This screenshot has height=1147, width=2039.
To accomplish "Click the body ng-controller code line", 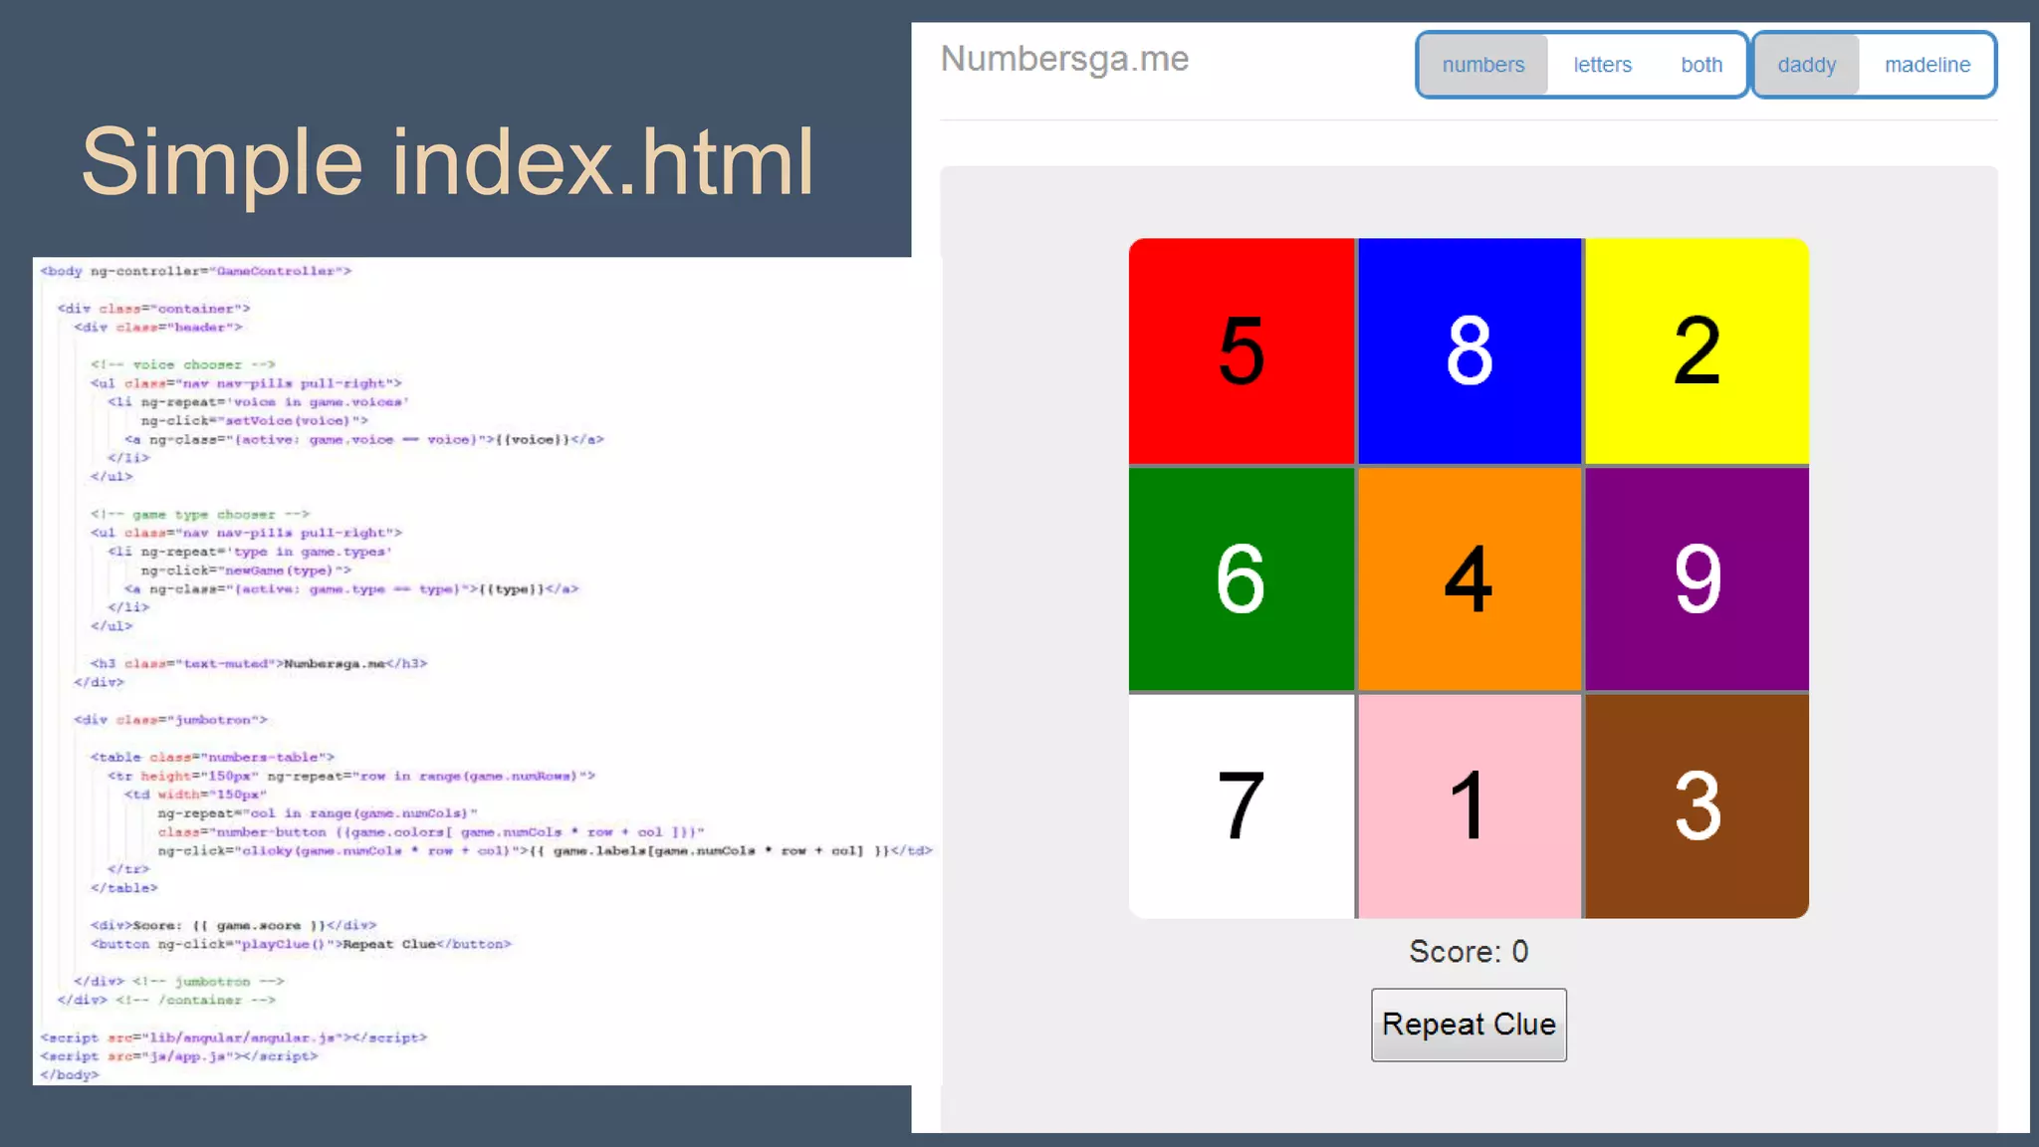I will coord(195,271).
